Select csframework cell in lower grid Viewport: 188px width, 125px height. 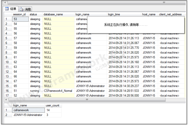coord(28,110)
